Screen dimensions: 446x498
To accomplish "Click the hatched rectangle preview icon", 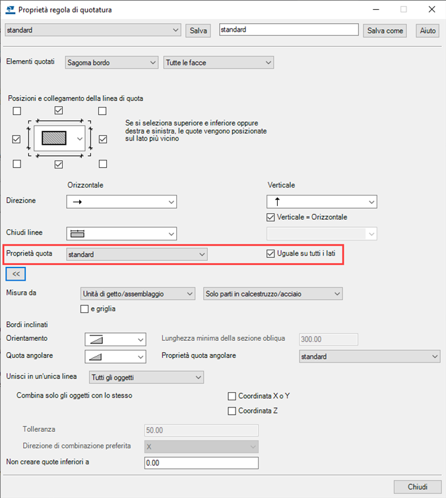I will 54,138.
